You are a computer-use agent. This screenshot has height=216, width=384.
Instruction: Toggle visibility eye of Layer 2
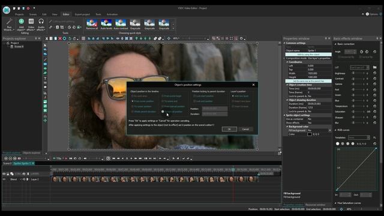coord(4,179)
